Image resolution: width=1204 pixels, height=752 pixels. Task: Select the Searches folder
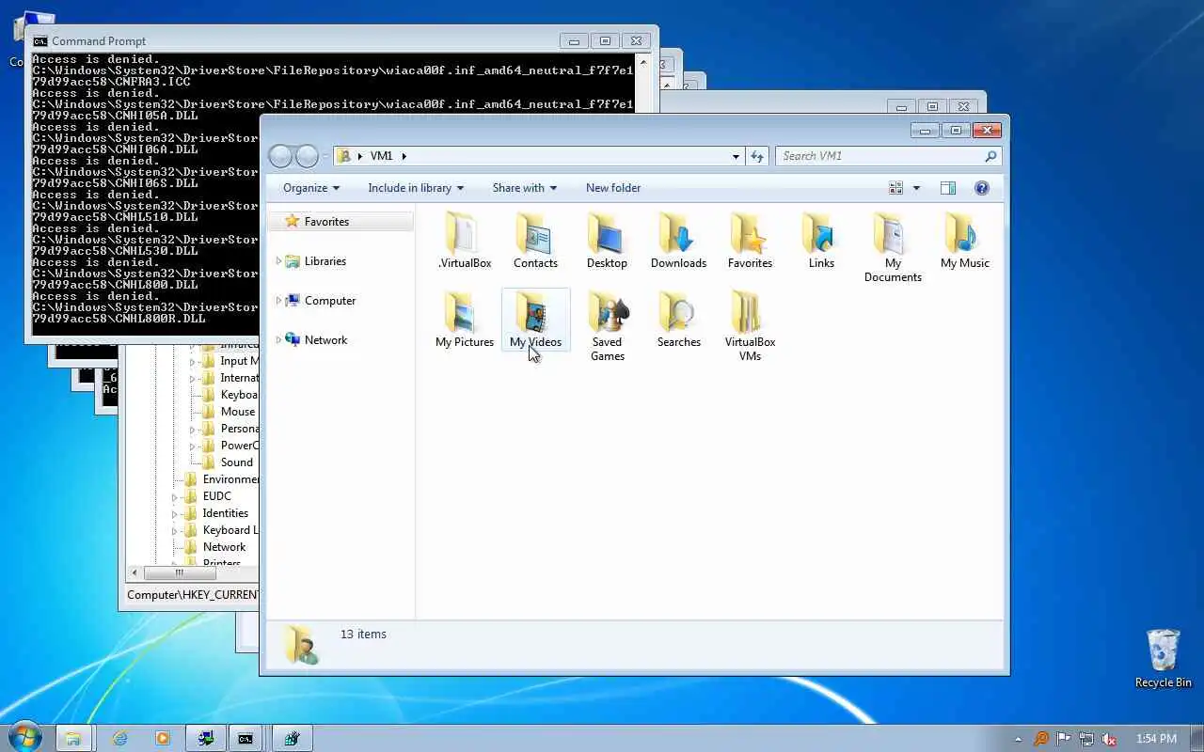(678, 321)
